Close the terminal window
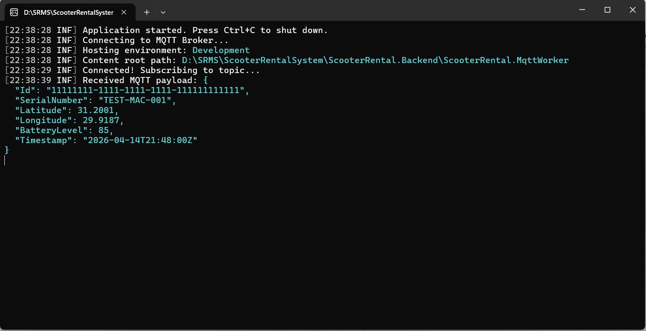 (632, 10)
